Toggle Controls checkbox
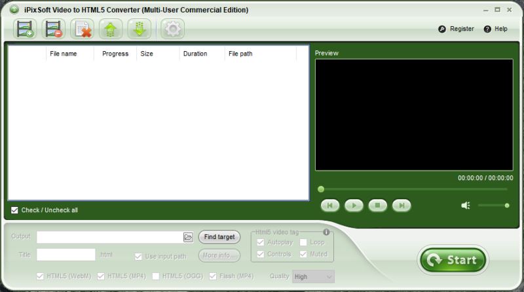This screenshot has width=524, height=292. pyautogui.click(x=260, y=254)
